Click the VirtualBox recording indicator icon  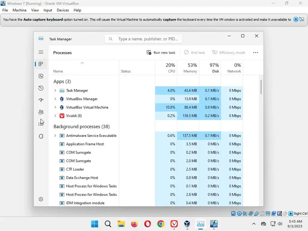click(273, 213)
